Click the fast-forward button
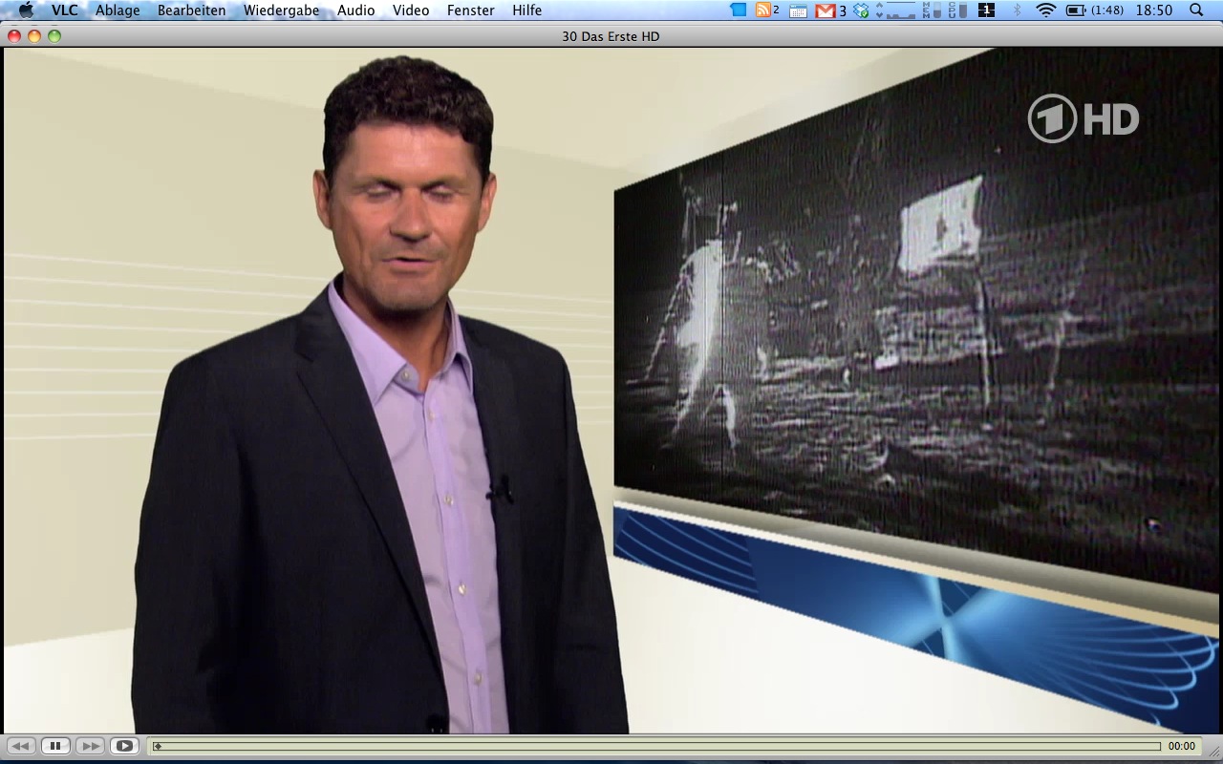 point(90,746)
